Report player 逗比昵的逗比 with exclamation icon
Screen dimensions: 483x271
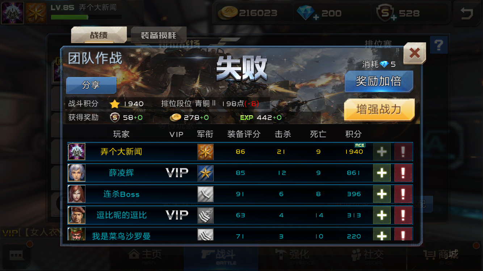[x=403, y=215]
